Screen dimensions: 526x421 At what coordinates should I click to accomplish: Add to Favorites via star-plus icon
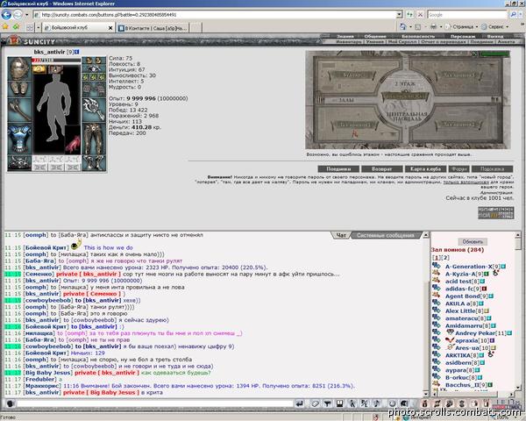(x=16, y=27)
